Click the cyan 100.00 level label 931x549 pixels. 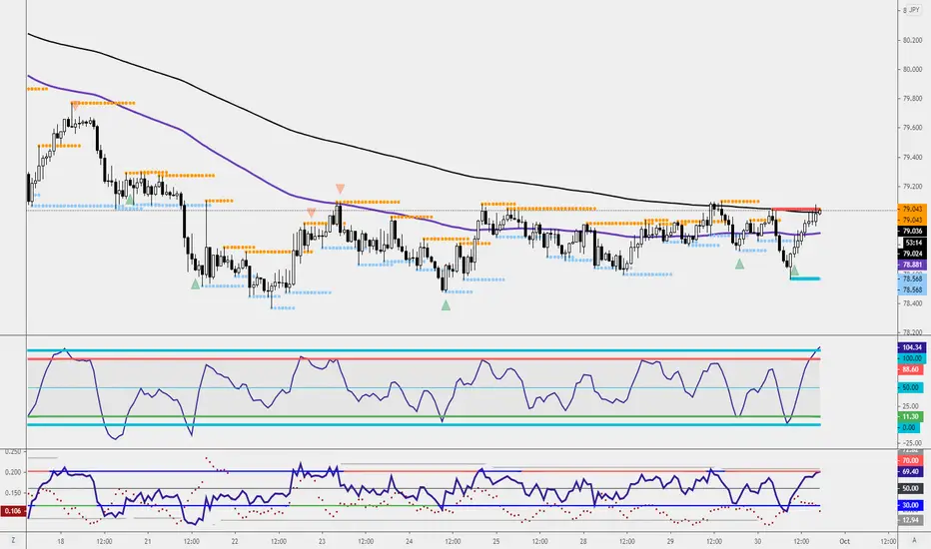911,358
